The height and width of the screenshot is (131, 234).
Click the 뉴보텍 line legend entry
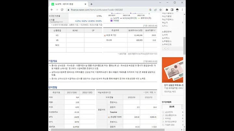[115, 18]
